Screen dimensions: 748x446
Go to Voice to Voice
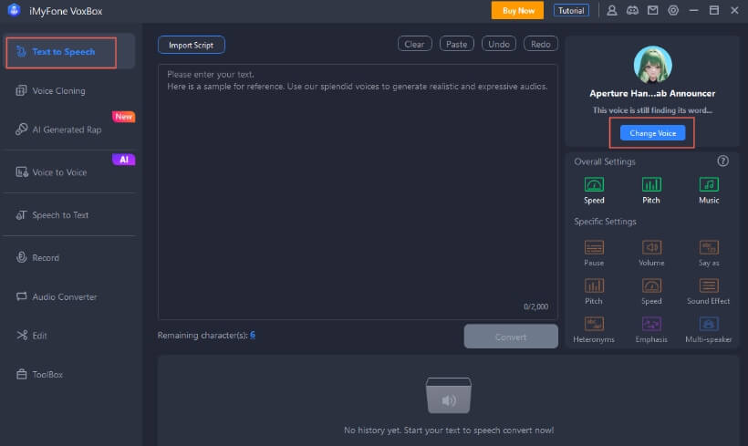click(51, 172)
